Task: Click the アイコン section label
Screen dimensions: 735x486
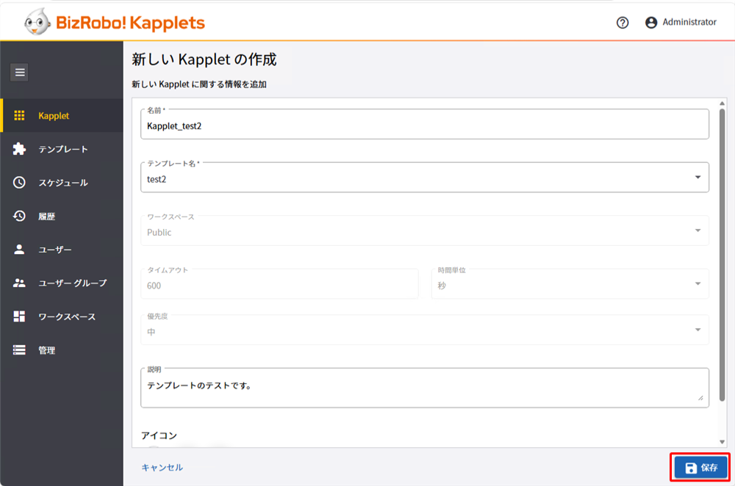Action: (x=159, y=435)
